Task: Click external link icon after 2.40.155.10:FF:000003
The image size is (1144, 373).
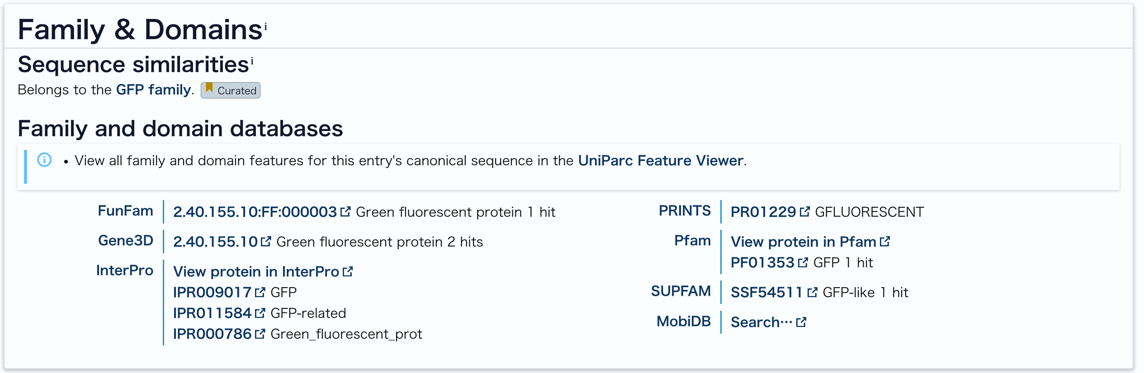Action: point(345,211)
